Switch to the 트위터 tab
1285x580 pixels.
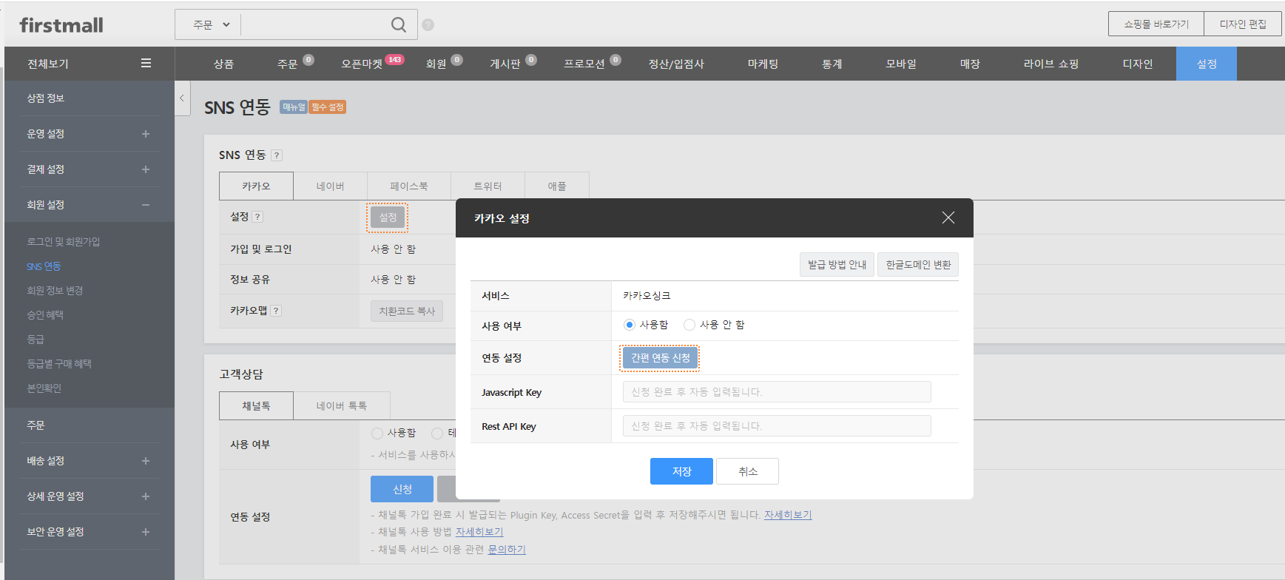488,186
